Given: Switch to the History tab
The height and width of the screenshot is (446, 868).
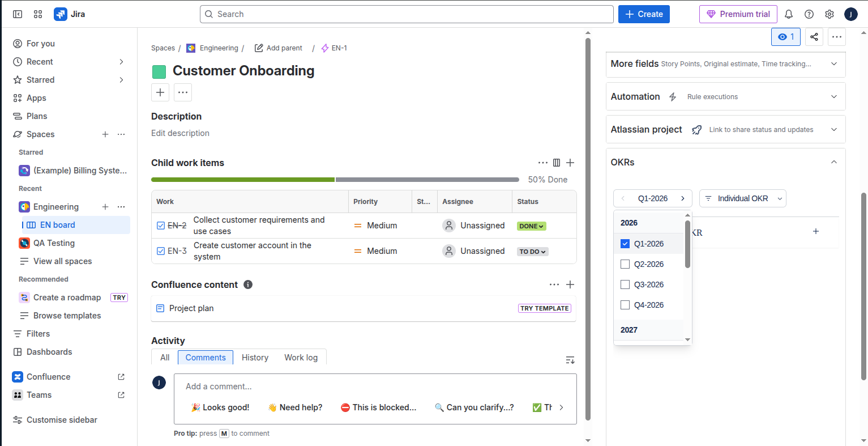Looking at the screenshot, I should tap(255, 358).
